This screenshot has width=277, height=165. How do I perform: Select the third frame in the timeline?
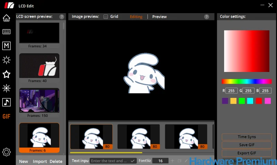click(x=186, y=137)
